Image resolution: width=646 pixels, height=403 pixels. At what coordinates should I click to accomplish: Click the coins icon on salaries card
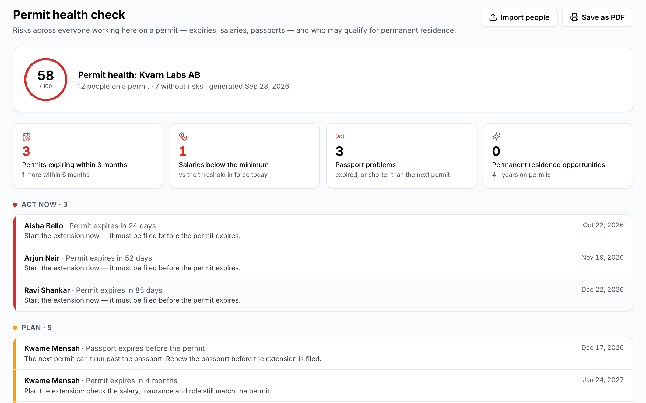point(183,136)
